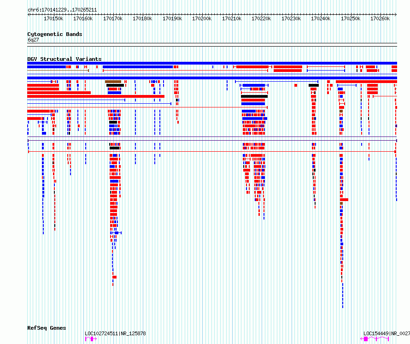Click the left arrow end of the ruler

[x=29, y=15]
